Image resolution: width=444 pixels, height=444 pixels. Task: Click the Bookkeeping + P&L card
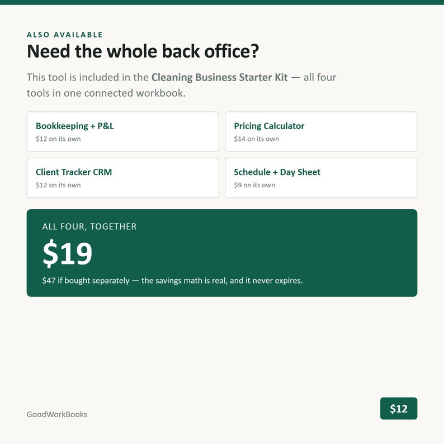(122, 131)
